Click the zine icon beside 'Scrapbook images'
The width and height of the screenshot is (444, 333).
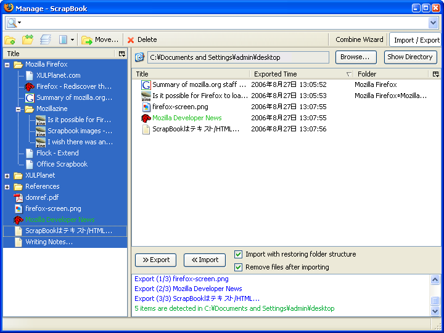click(41, 131)
